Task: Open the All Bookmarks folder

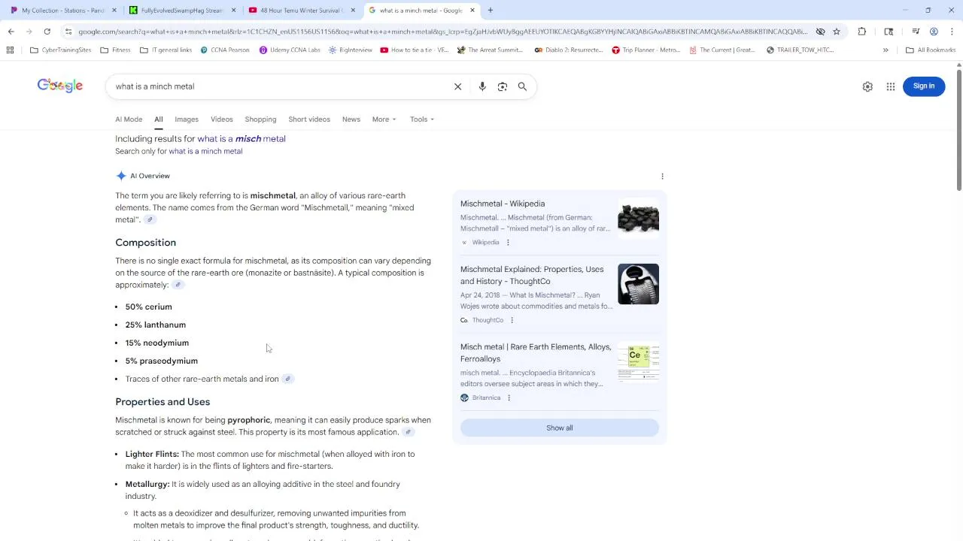Action: (x=931, y=50)
